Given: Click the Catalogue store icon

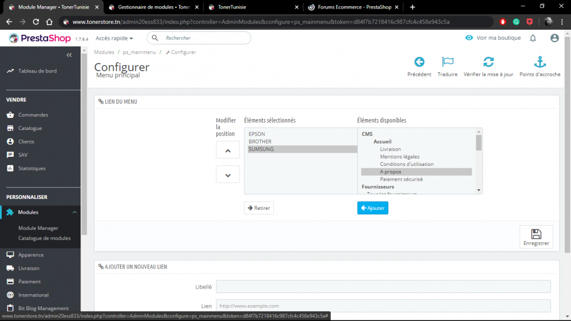Looking at the screenshot, I should (x=10, y=128).
